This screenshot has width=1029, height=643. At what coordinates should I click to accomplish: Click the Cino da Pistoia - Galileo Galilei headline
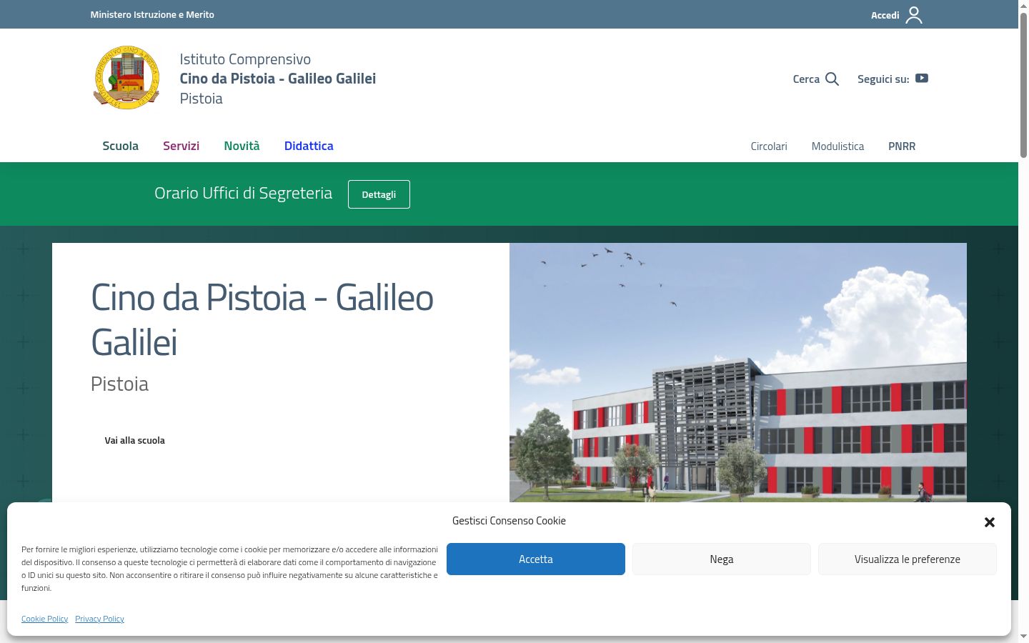click(x=262, y=319)
